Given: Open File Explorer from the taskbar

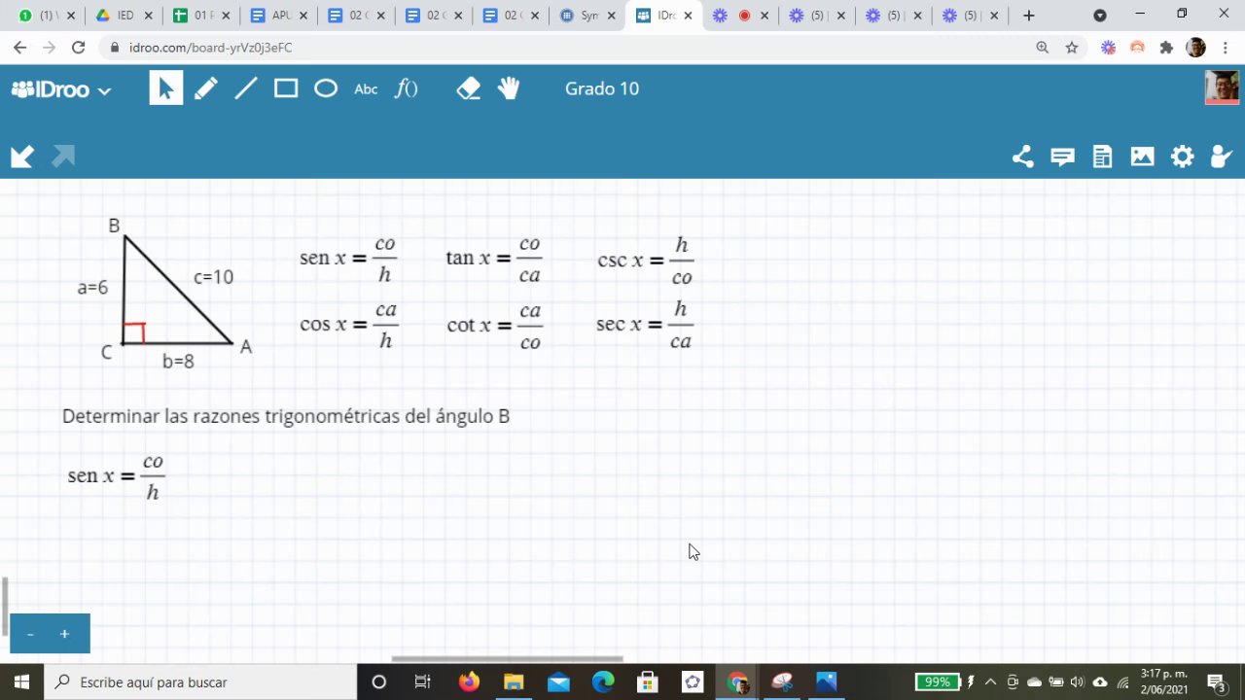Looking at the screenshot, I should click(514, 682).
